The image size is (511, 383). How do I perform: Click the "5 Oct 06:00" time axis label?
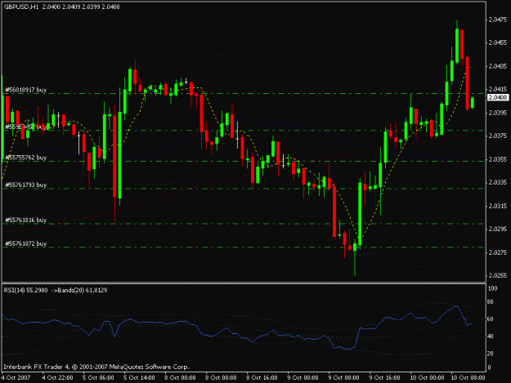tap(98, 377)
